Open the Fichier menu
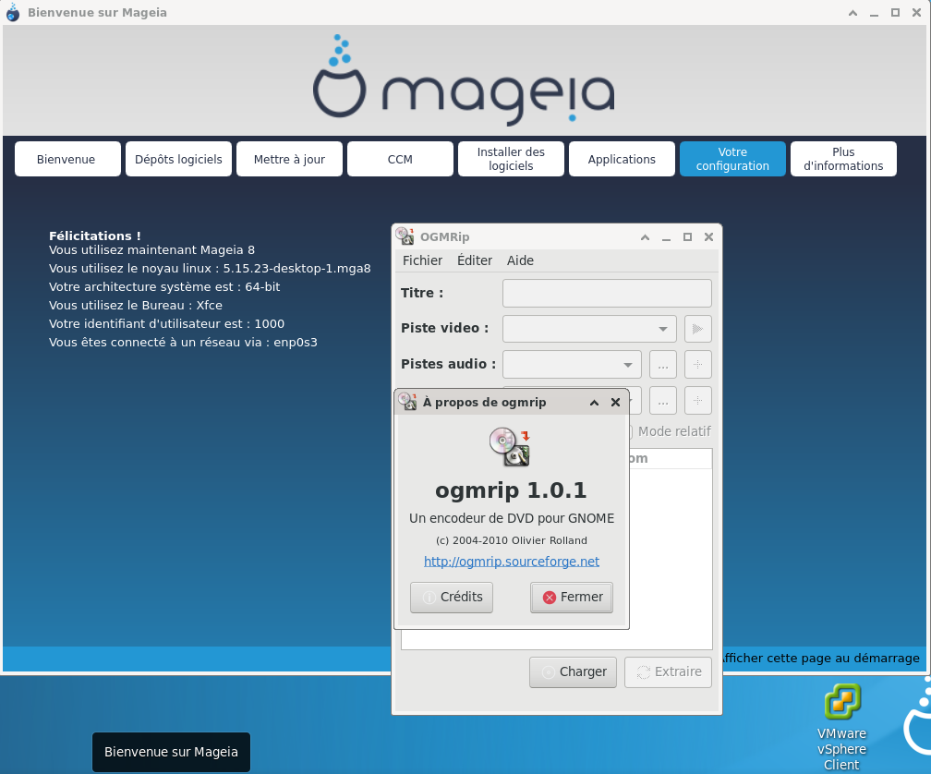 coord(422,260)
